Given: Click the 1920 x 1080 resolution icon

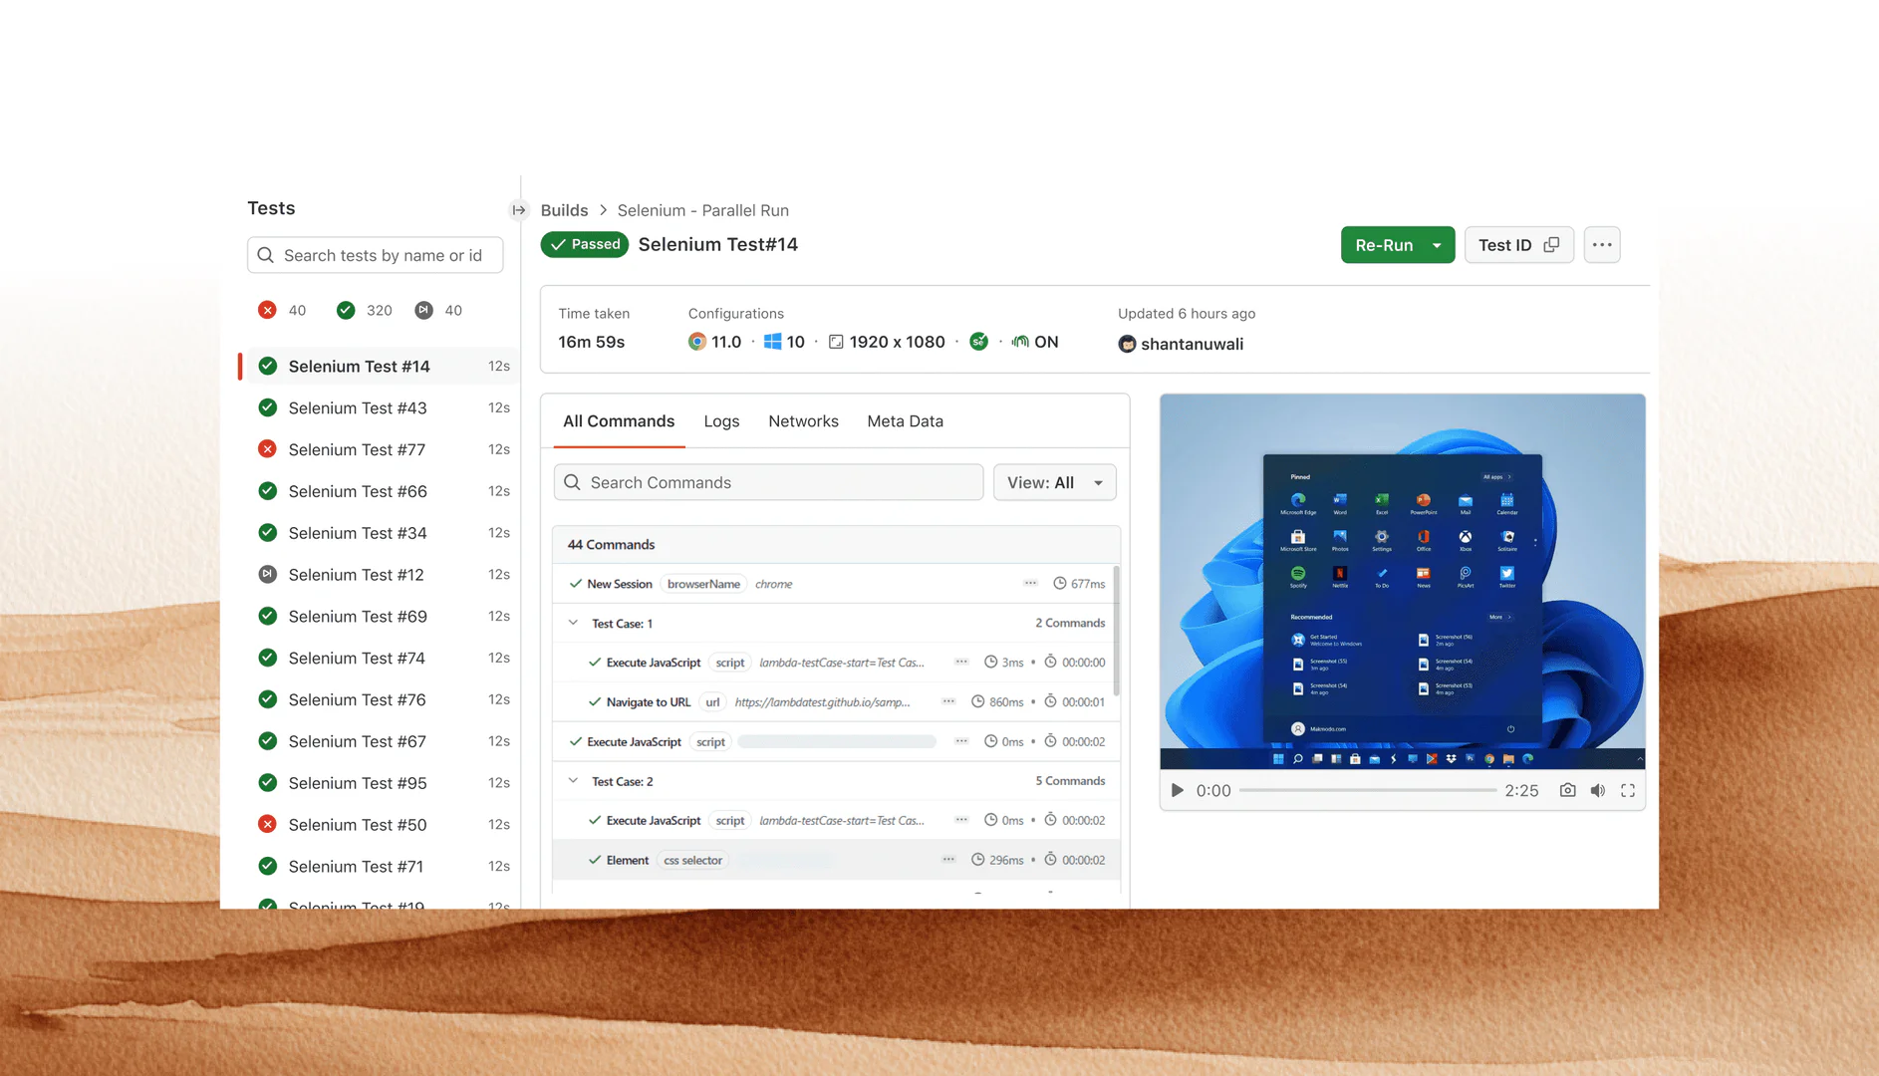Looking at the screenshot, I should point(837,342).
